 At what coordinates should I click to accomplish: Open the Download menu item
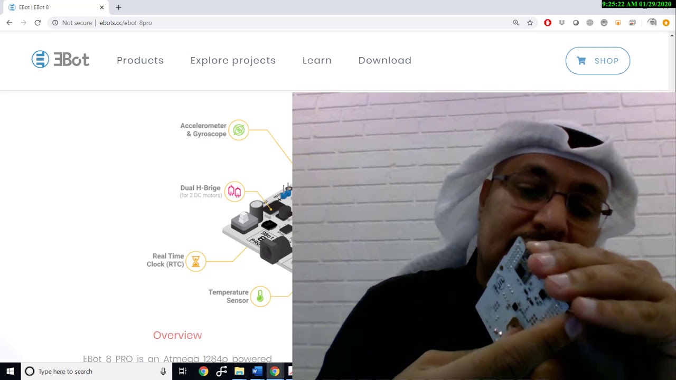coord(385,60)
